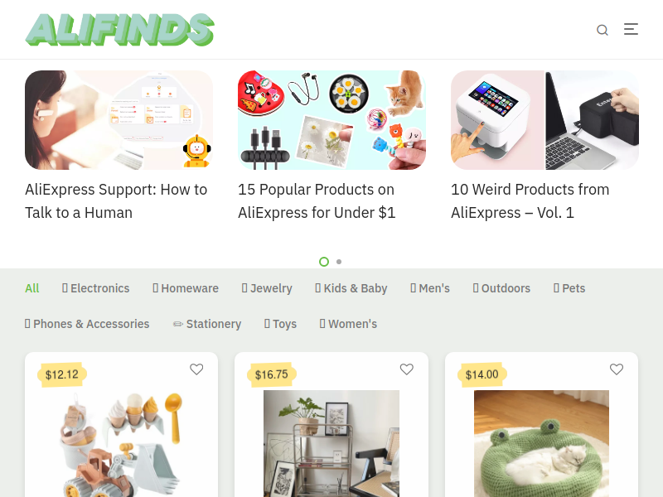Open 'AliExpress Support: How to Talk' article
The image size is (663, 497).
click(116, 201)
